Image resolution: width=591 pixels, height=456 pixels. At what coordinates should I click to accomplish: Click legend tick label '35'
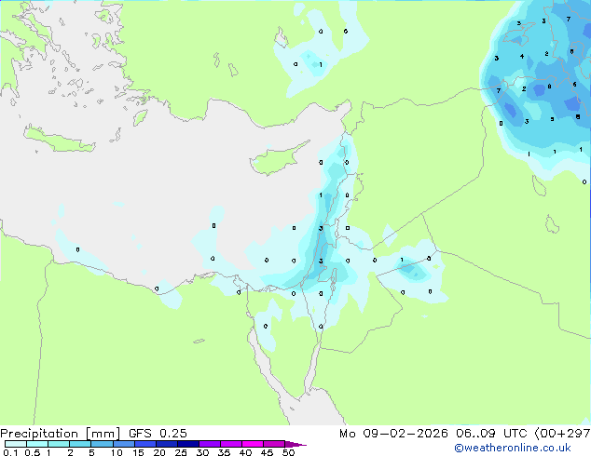point(224,452)
